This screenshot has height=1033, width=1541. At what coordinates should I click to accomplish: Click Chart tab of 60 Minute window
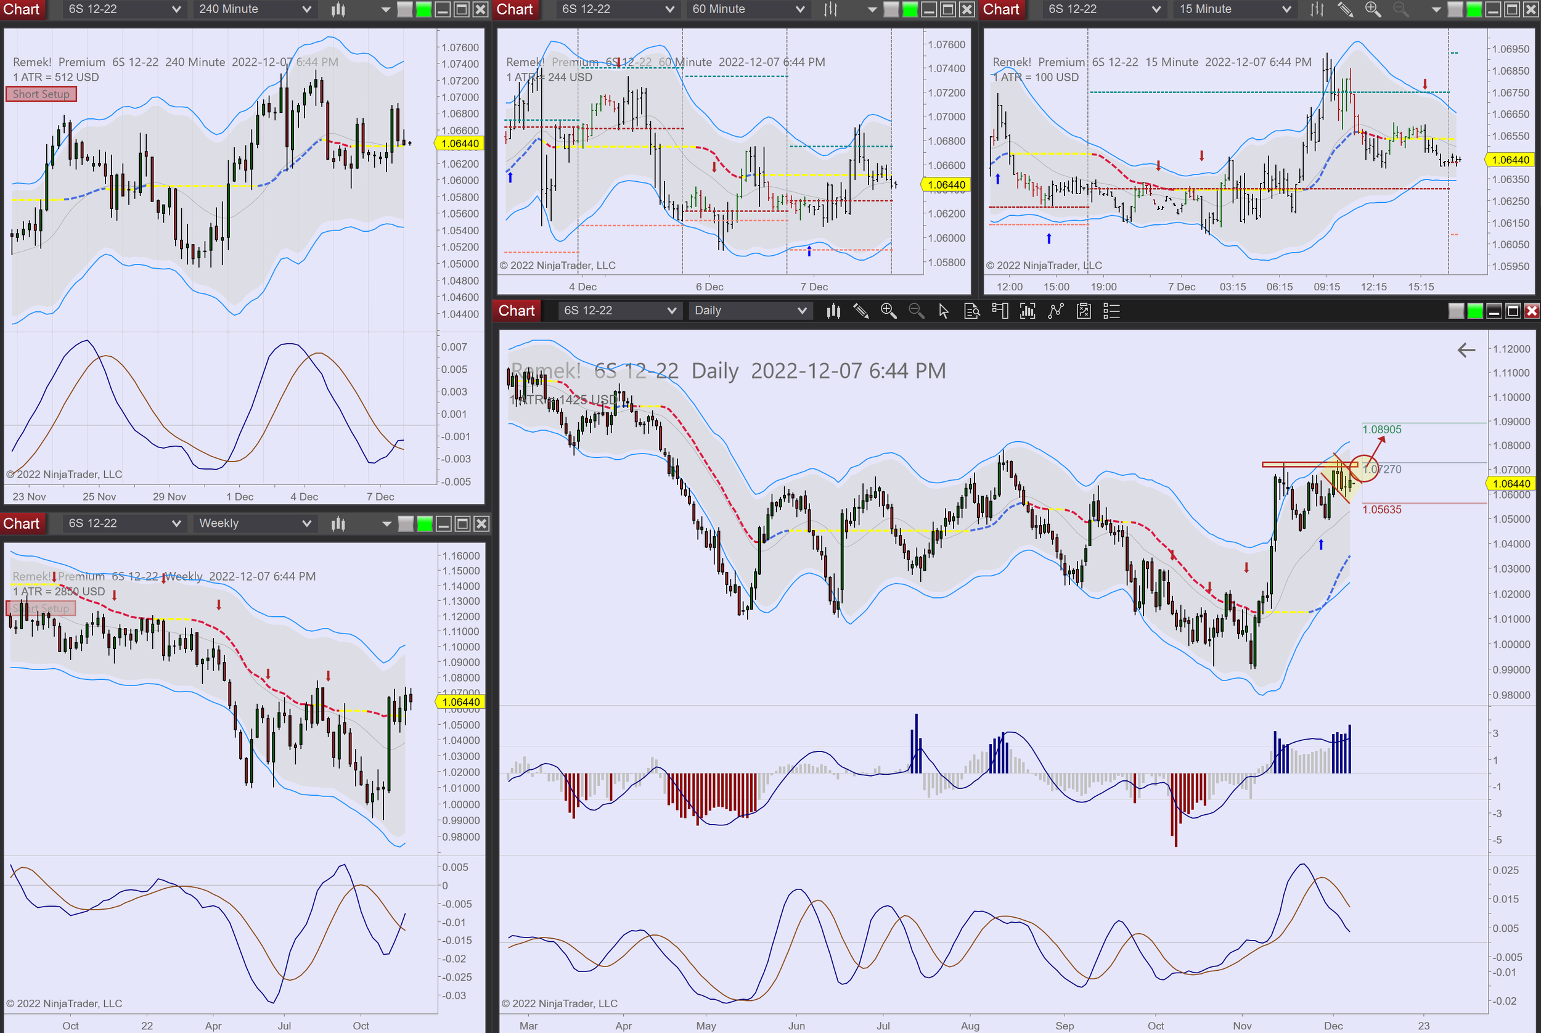click(x=515, y=9)
